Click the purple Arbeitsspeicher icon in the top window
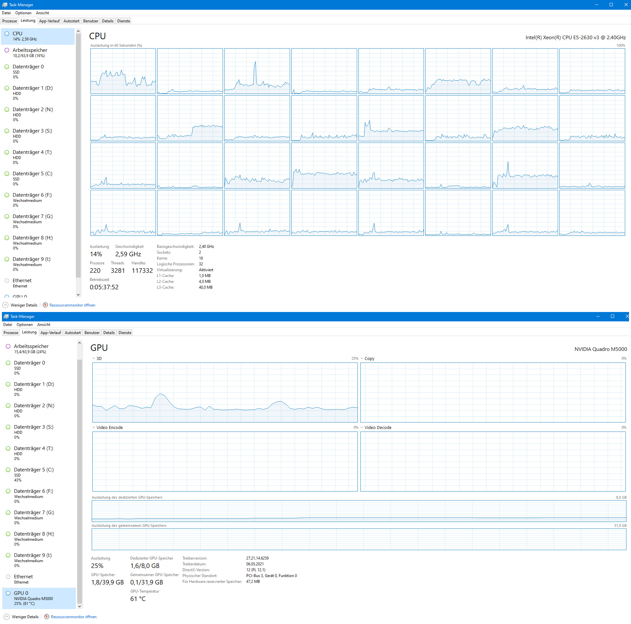Image resolution: width=631 pixels, height=624 pixels. [6, 50]
